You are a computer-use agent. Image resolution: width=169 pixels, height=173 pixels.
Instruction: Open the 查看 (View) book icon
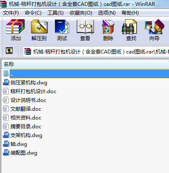(85, 30)
